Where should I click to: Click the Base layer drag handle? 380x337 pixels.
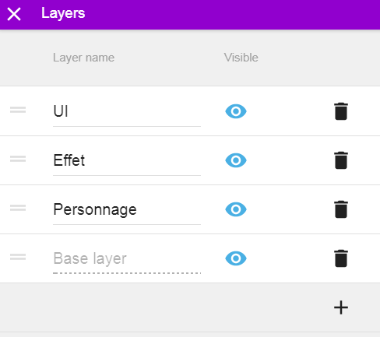coord(18,257)
